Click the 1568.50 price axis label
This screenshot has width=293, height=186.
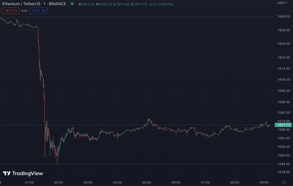(x=284, y=130)
